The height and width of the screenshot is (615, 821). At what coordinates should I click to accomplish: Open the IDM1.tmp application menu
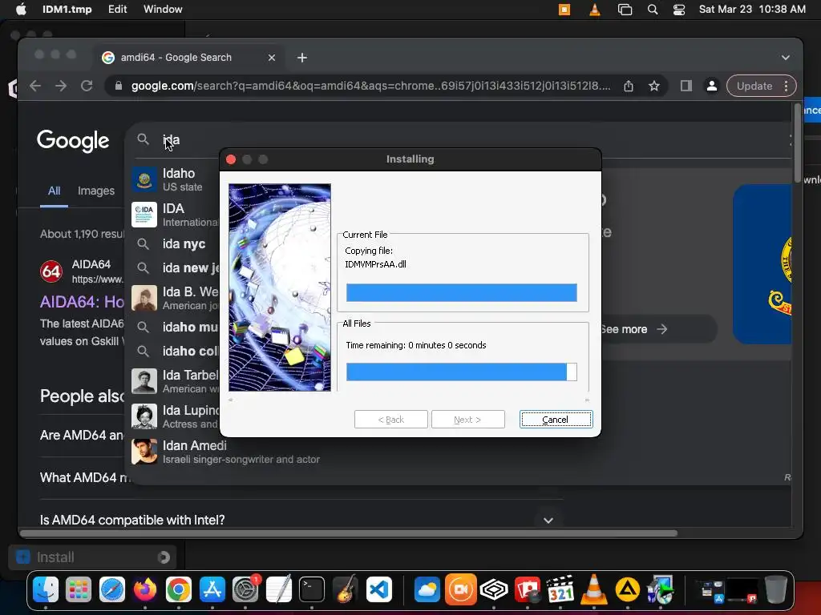(x=67, y=9)
